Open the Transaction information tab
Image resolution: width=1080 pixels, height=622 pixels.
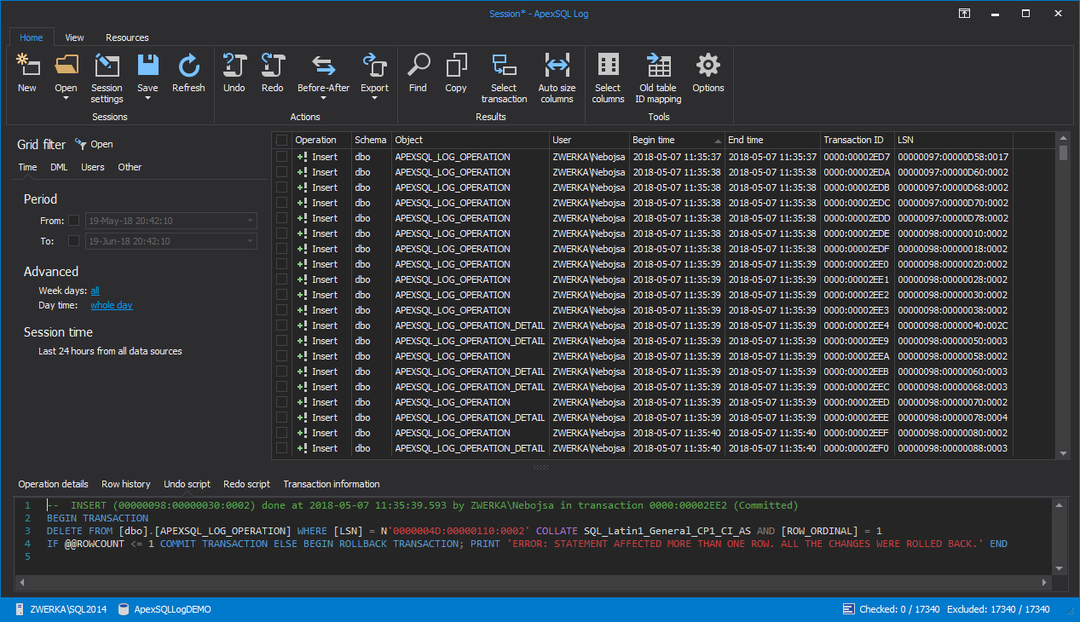(332, 484)
